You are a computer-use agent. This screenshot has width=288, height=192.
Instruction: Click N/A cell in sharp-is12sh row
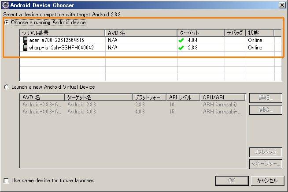[113, 48]
